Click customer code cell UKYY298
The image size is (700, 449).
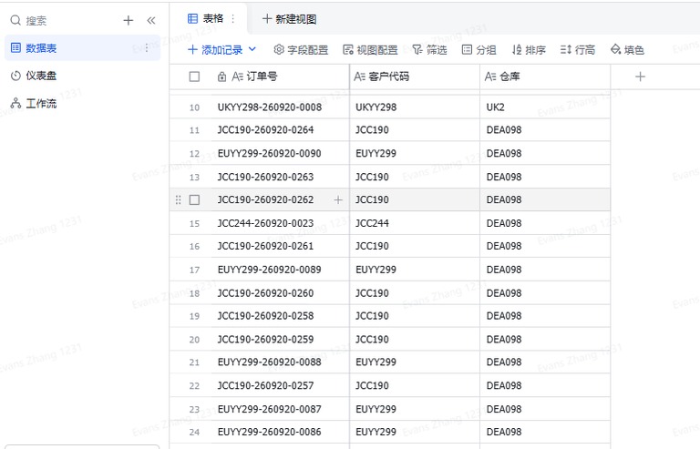click(415, 107)
